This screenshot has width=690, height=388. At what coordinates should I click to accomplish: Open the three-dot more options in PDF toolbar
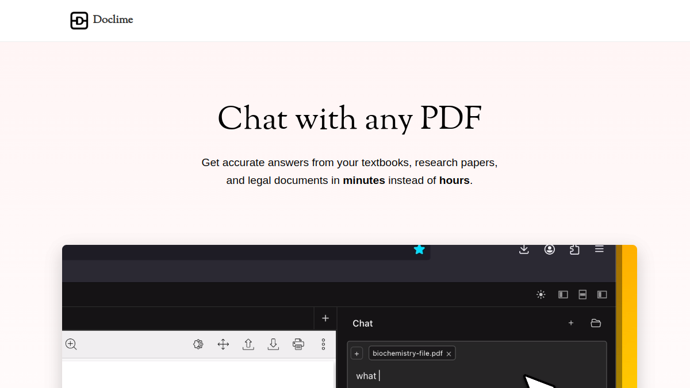coord(323,344)
